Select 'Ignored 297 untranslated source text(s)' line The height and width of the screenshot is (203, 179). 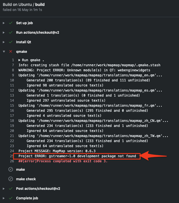pos(66,101)
